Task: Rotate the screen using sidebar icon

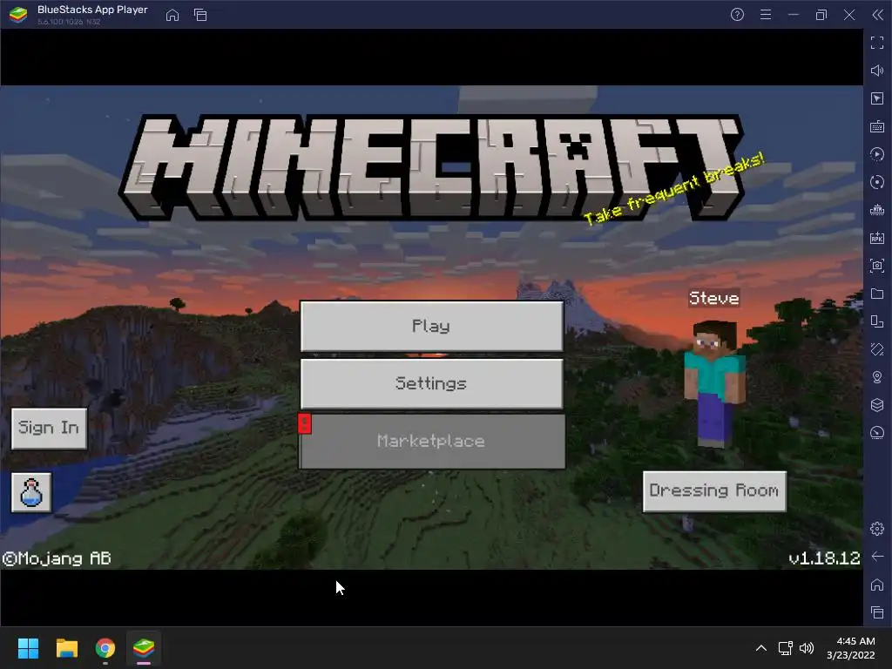Action: coord(877,349)
